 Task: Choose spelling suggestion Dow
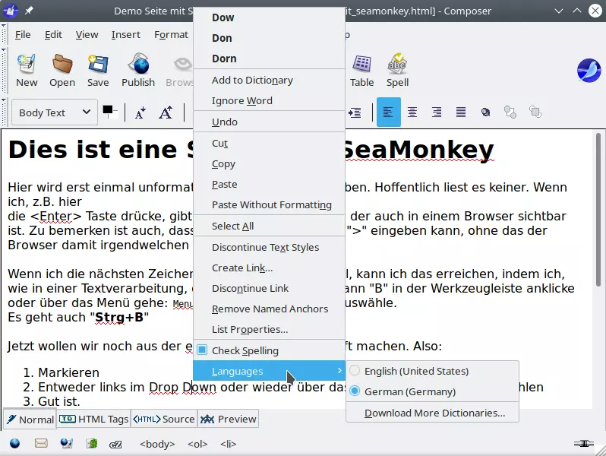[x=269, y=17]
